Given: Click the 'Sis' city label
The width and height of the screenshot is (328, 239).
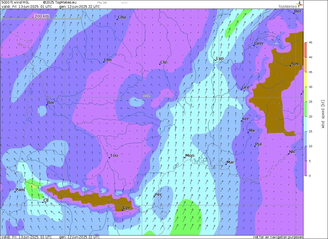Looking at the screenshot, I should point(252,130).
